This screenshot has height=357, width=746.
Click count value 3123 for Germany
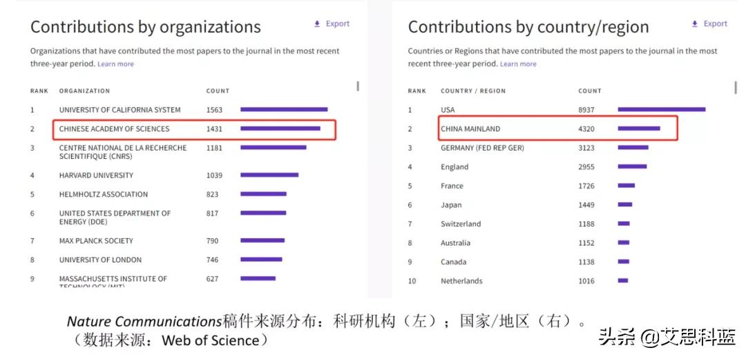pos(586,148)
